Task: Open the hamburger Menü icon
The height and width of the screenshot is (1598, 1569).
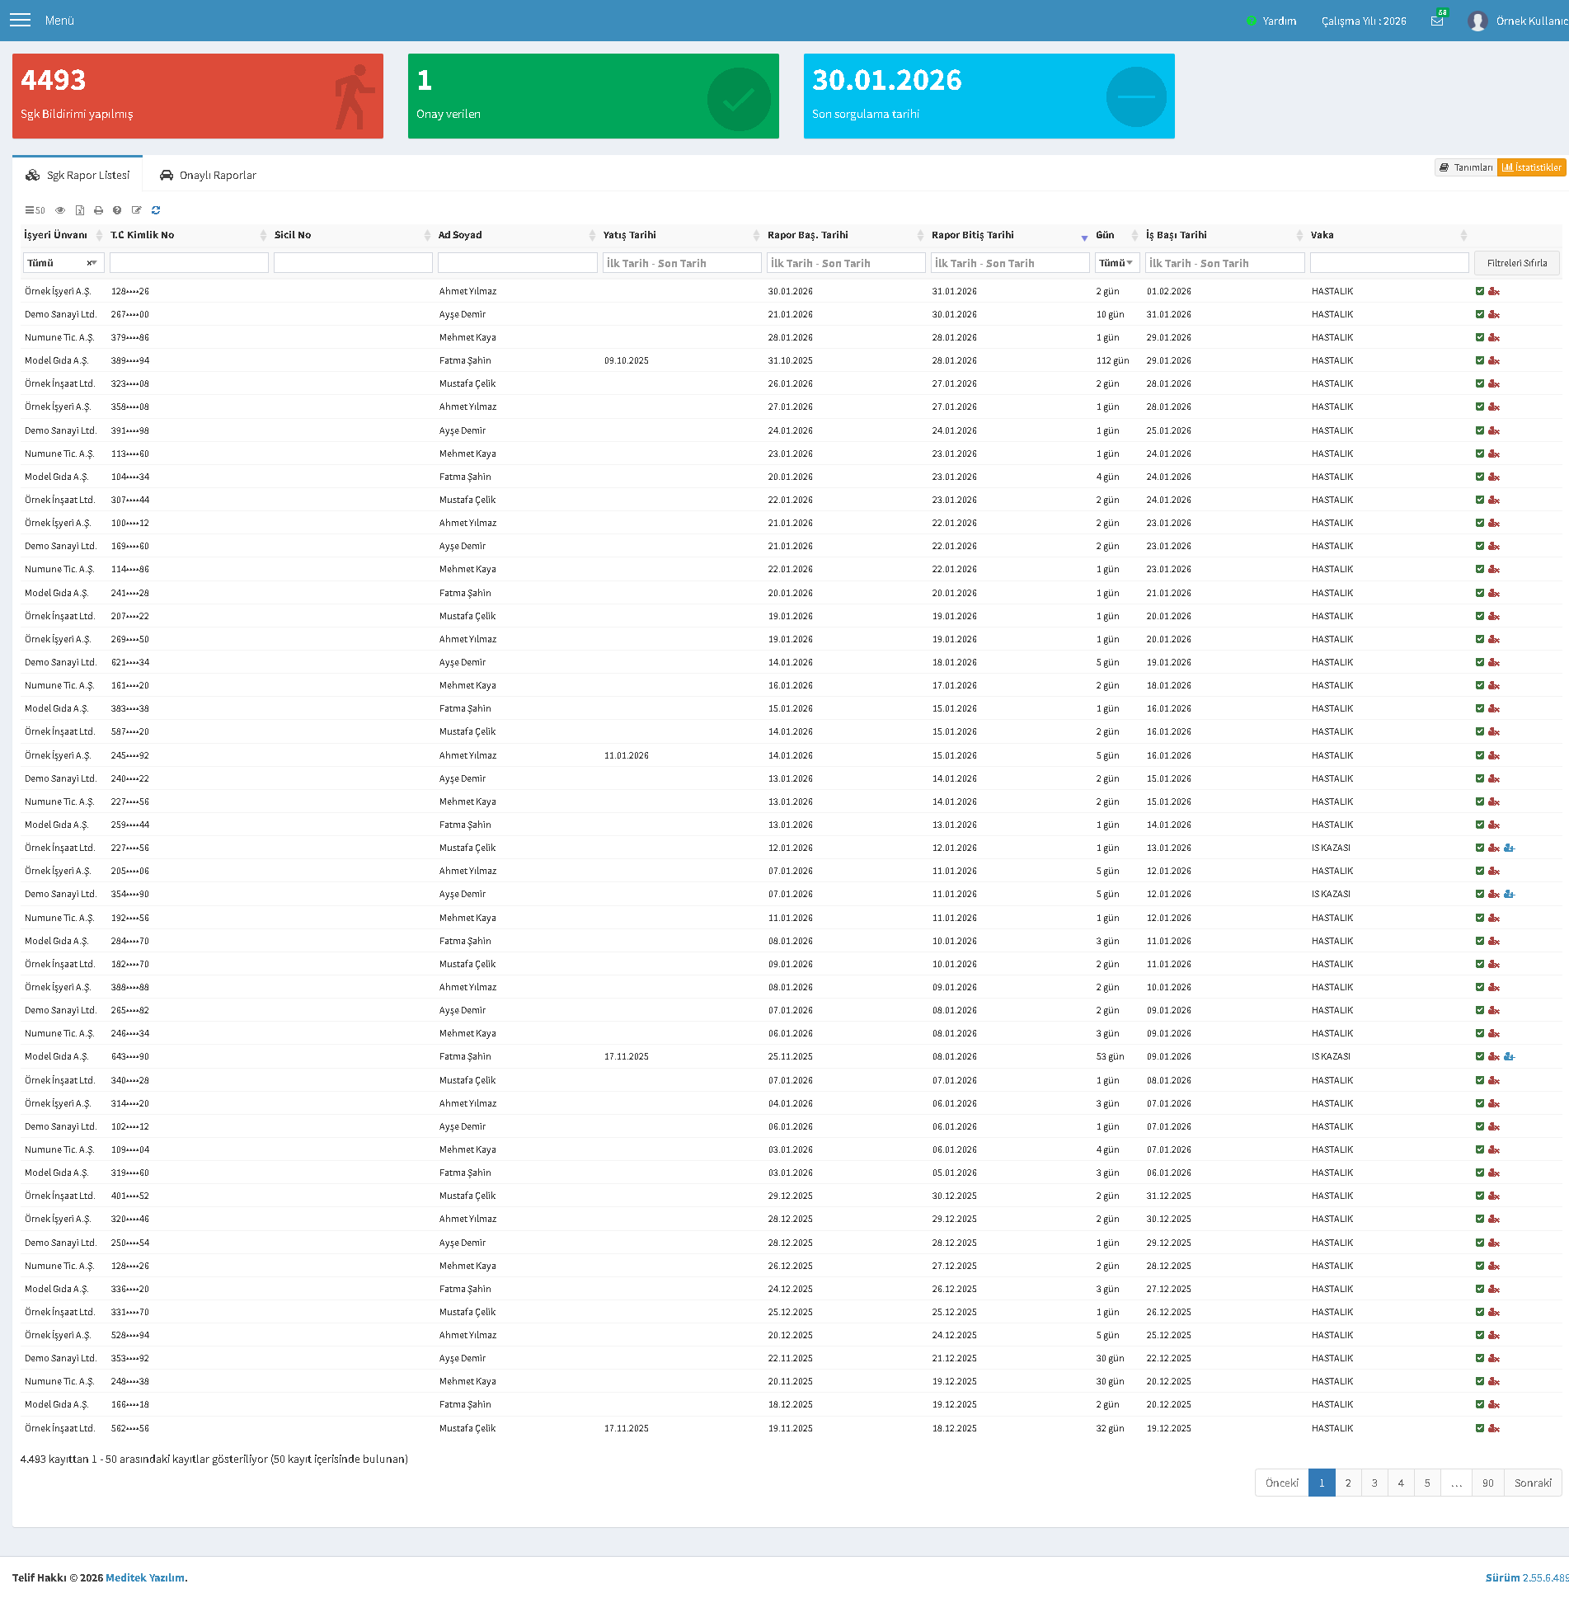Action: 20,20
